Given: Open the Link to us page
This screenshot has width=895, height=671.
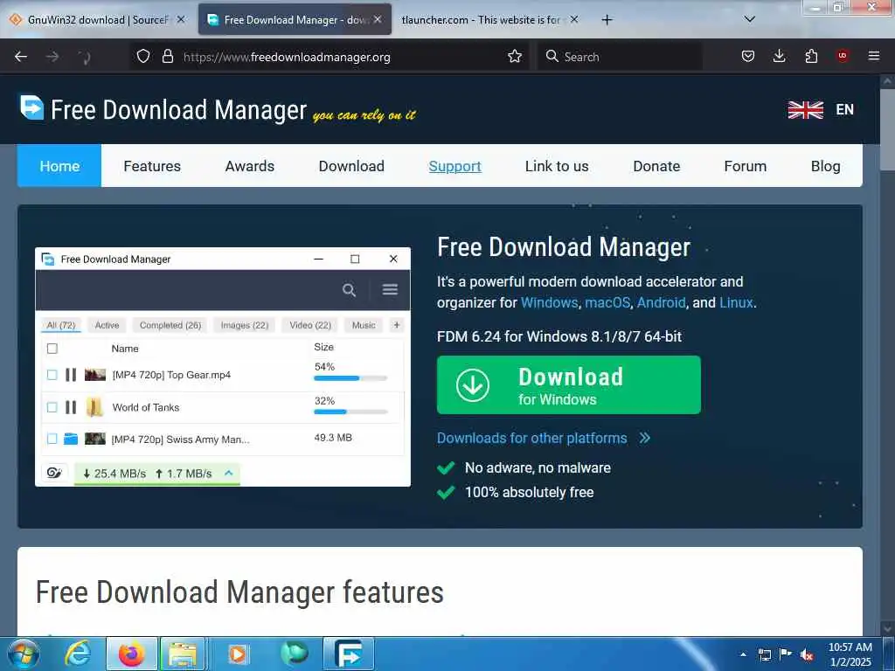Looking at the screenshot, I should [x=557, y=166].
